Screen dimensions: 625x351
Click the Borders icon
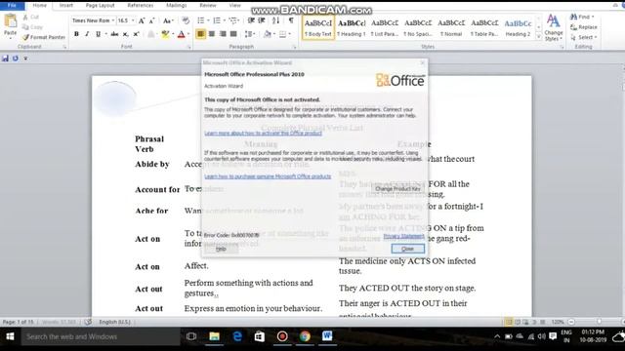282,34
